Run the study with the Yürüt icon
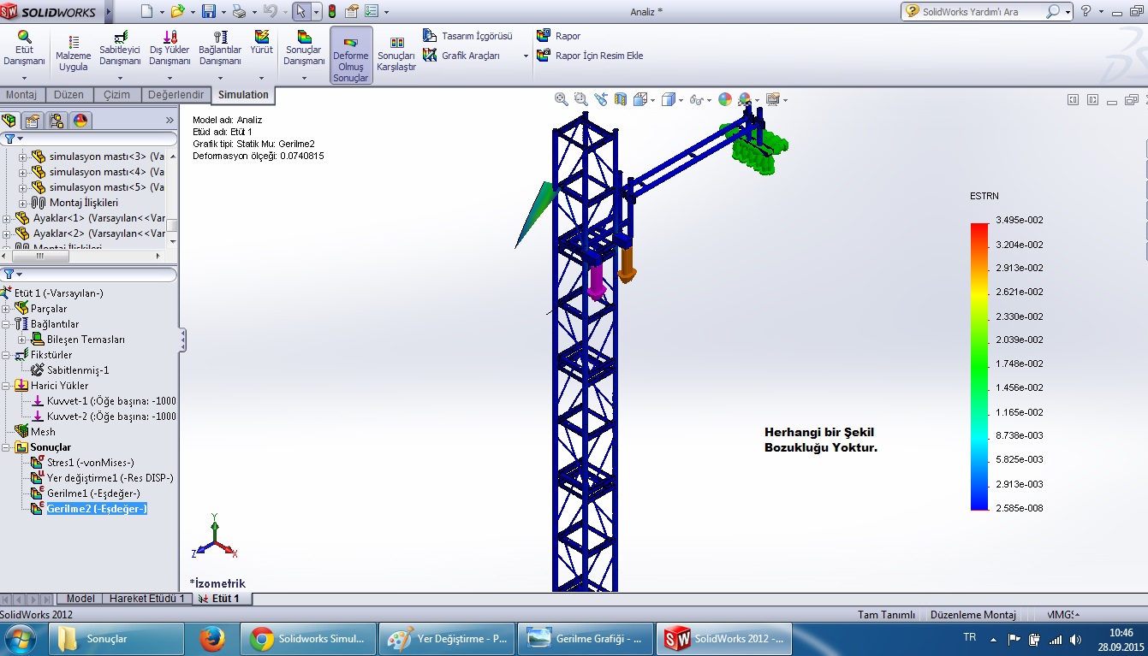1148x656 pixels. coord(261,38)
